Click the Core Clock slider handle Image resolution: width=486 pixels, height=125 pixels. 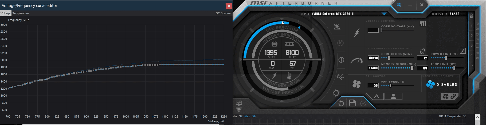(389, 58)
